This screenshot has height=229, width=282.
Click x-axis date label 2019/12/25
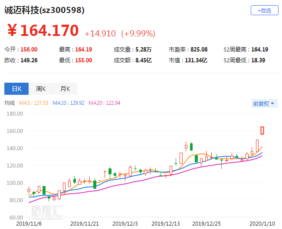point(206,224)
